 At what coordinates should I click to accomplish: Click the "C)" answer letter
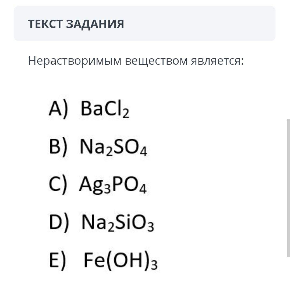(58, 186)
